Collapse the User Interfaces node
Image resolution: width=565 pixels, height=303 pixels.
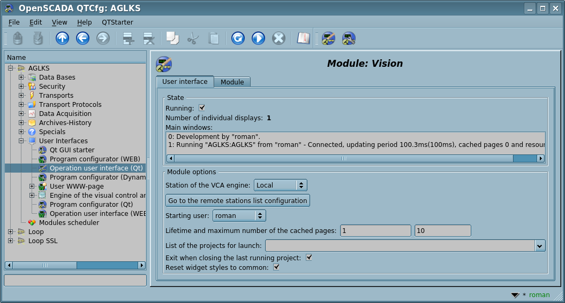pyautogui.click(x=21, y=141)
